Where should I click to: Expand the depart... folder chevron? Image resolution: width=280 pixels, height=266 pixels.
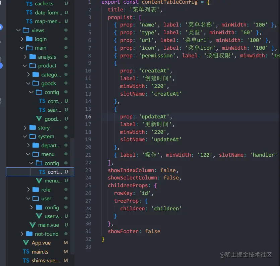[28, 145]
